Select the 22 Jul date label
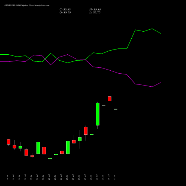 click(x=97, y=177)
